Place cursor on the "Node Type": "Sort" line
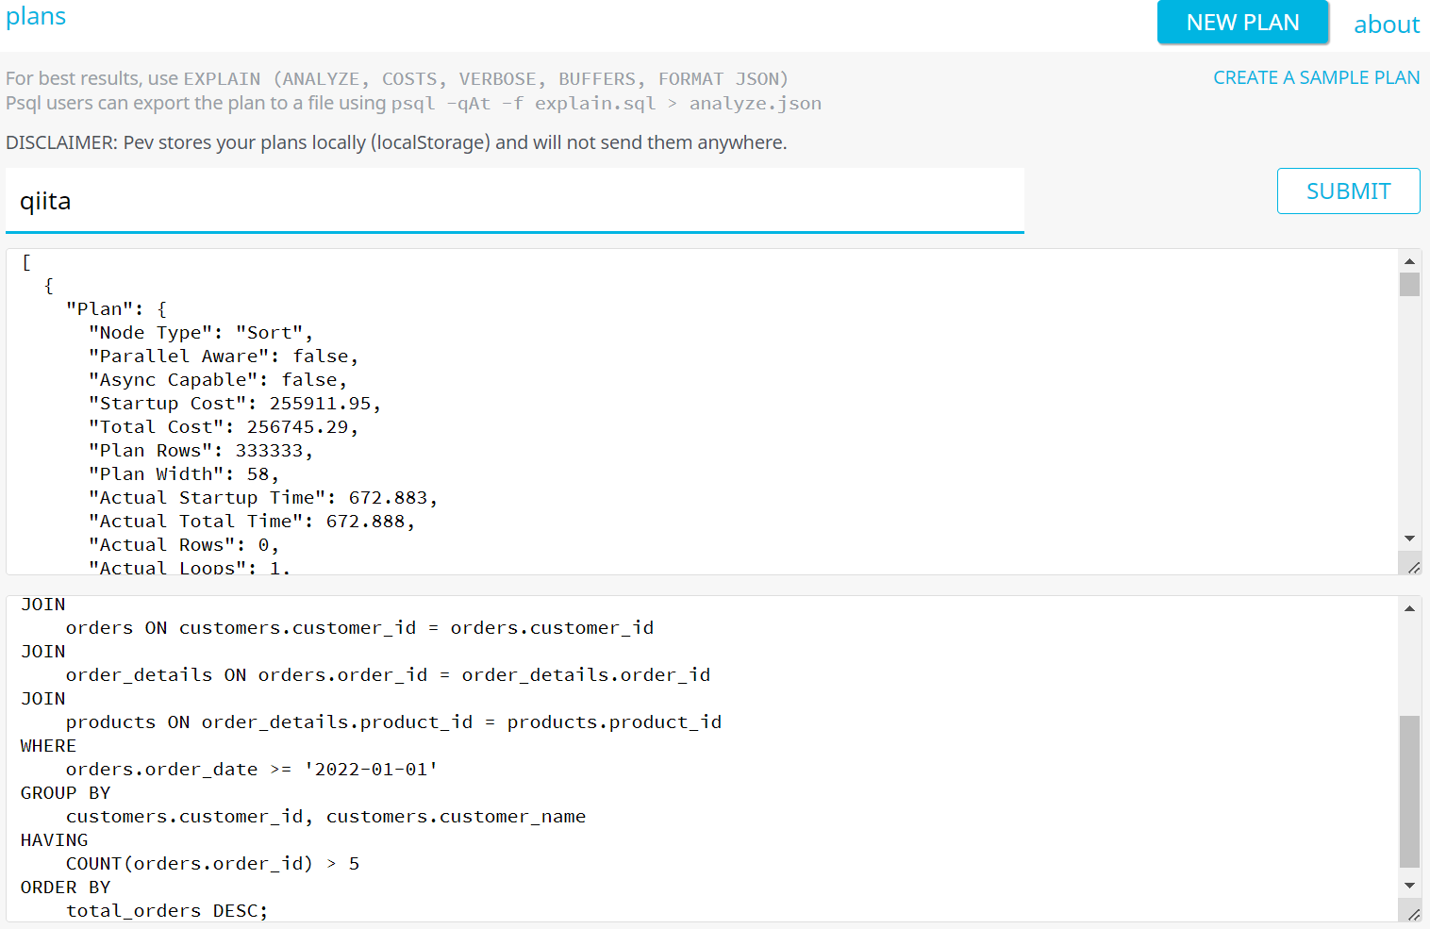 pyautogui.click(x=200, y=333)
